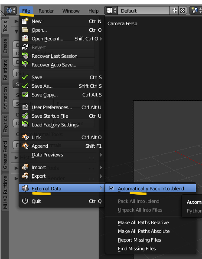Choose Open... from the File menu
The image size is (202, 259).
62,30
